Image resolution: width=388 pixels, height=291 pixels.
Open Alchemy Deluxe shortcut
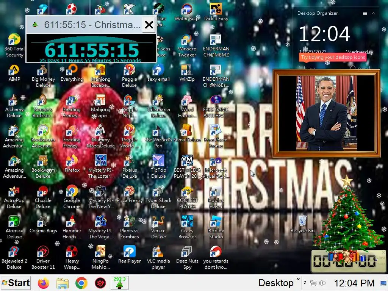click(x=14, y=106)
